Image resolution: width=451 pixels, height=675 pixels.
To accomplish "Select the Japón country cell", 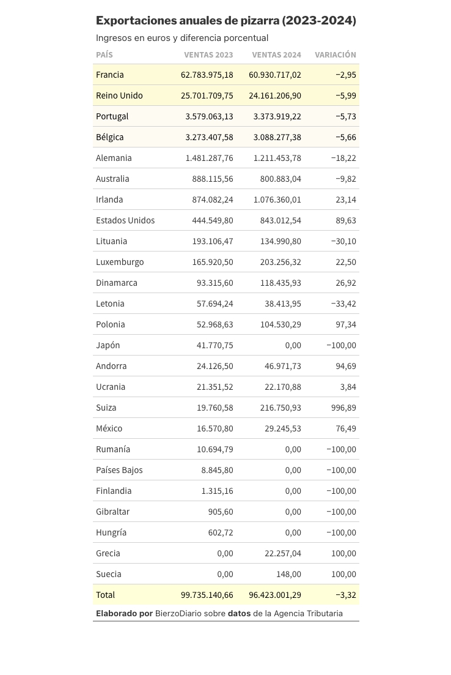I will 108,345.
